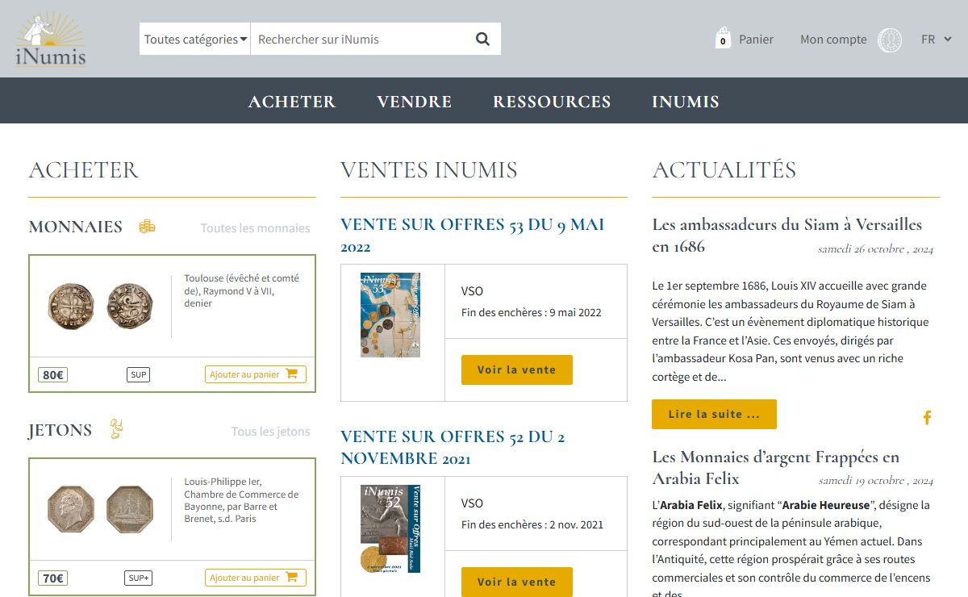This screenshot has height=597, width=968.
Task: Open the Tous les jetons link
Action: (270, 432)
